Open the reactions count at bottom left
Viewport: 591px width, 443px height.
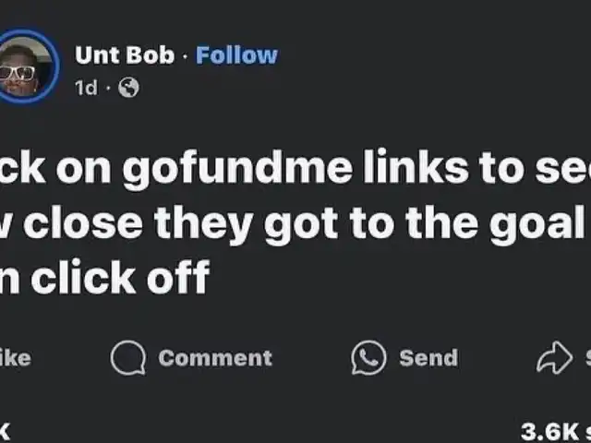[5, 431]
